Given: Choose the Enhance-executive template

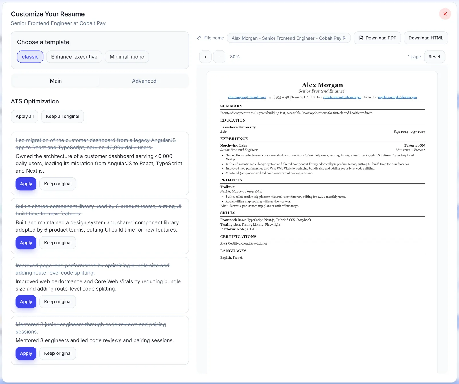Looking at the screenshot, I should click(74, 57).
